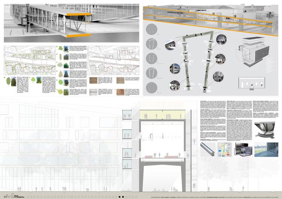Click the large tree silhouette at bottom-left of board

pyautogui.click(x=8, y=81)
